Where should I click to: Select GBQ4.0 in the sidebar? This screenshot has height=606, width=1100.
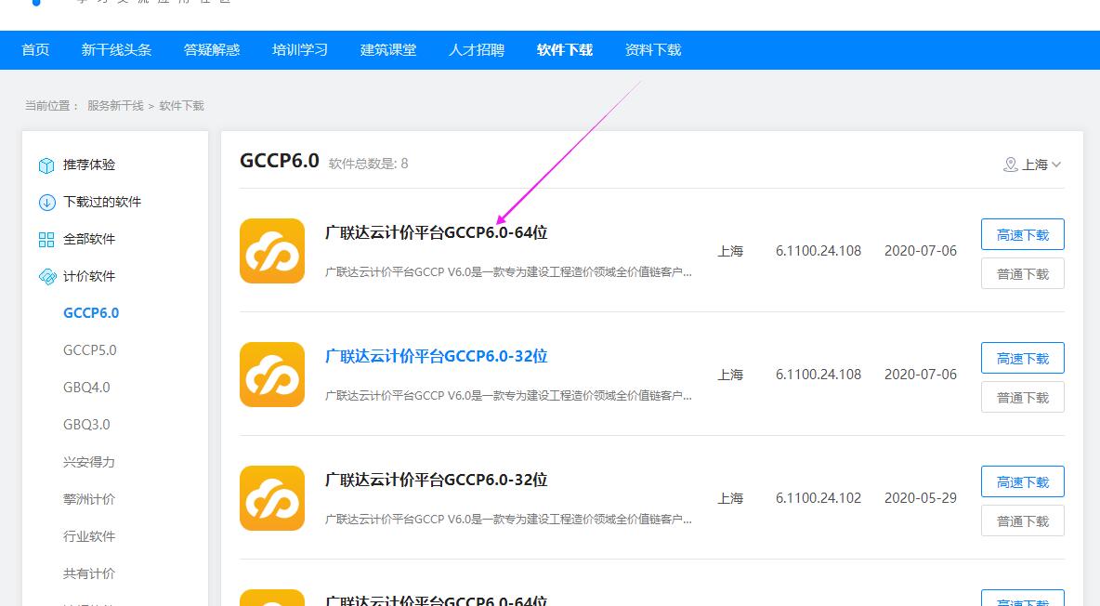86,387
